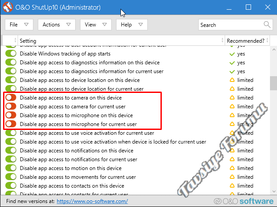This screenshot has width=277, height=207.
Task: Click the O&O software logo in footer
Action: pos(244,201)
